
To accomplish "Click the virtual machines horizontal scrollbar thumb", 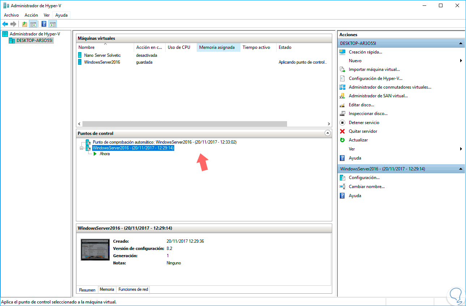I will tap(185, 124).
